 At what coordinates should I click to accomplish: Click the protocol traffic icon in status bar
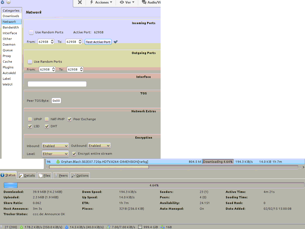pyautogui.click(x=109, y=227)
